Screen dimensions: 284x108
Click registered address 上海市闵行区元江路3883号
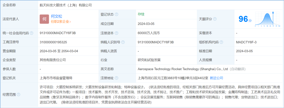173,78
